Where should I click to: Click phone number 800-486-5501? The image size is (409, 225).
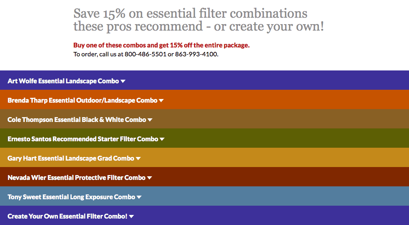click(x=145, y=54)
